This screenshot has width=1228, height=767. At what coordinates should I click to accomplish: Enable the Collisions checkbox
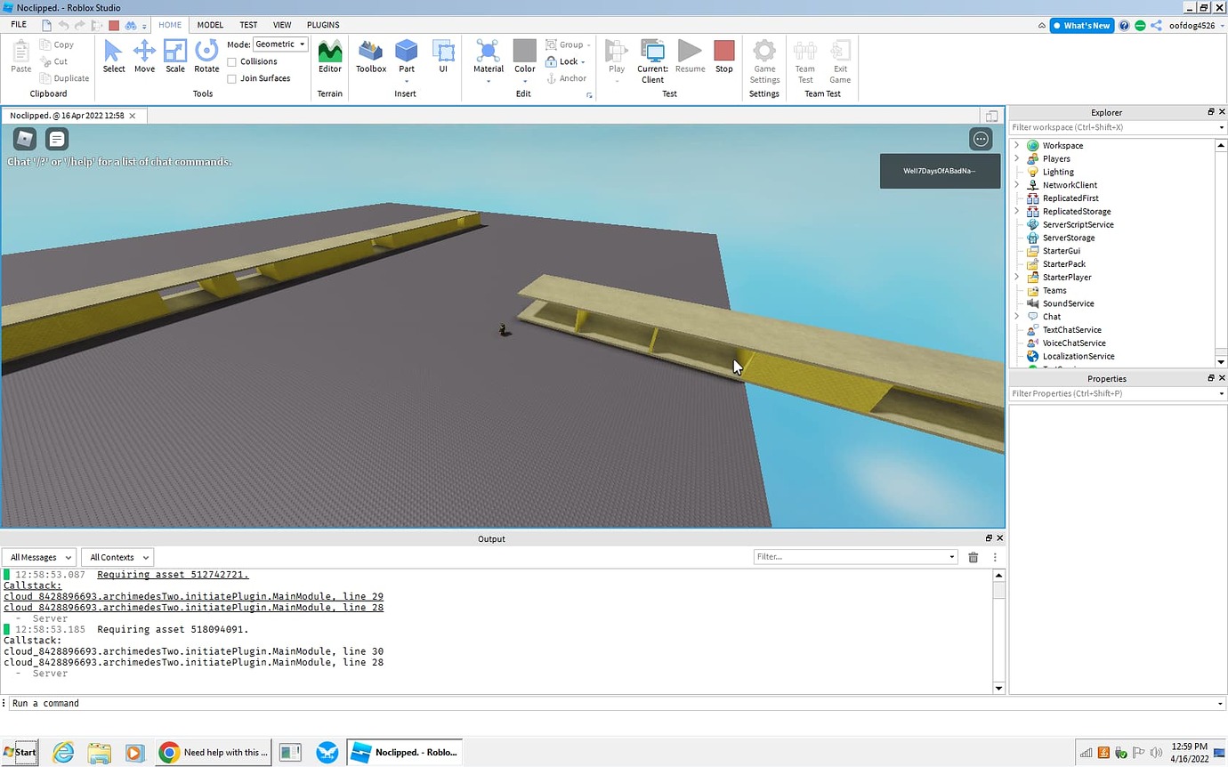click(232, 61)
